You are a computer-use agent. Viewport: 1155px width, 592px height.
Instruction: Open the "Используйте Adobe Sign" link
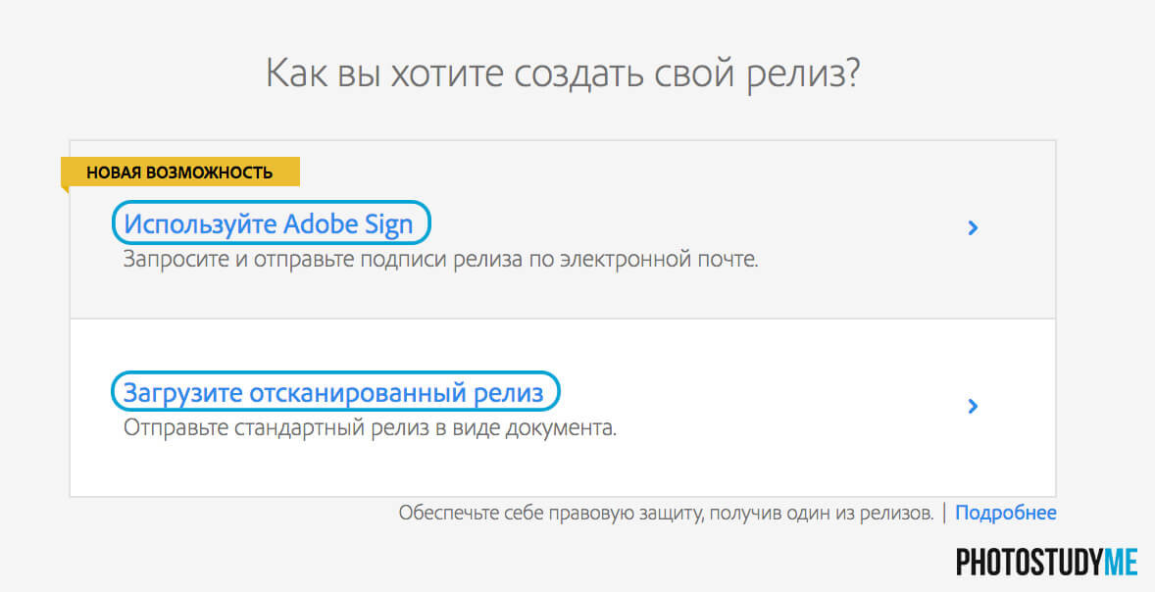268,223
